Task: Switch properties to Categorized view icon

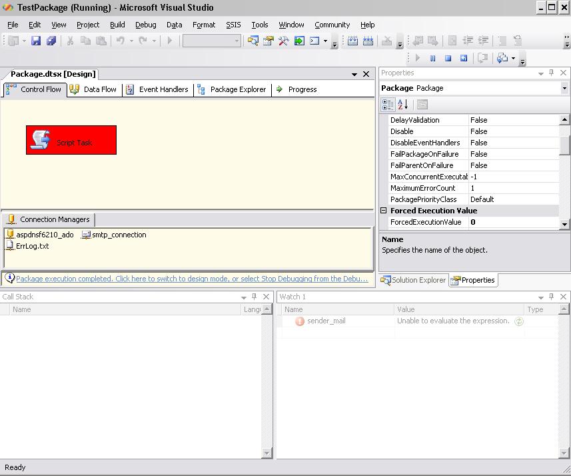Action: point(388,105)
